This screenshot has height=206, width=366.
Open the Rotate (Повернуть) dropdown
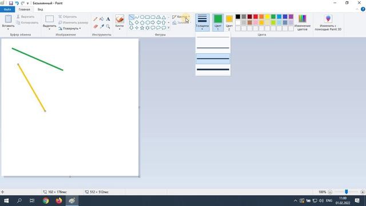pyautogui.click(x=70, y=29)
